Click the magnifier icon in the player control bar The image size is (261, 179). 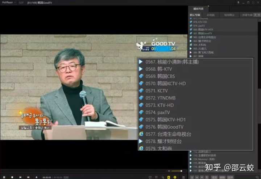tap(163, 177)
